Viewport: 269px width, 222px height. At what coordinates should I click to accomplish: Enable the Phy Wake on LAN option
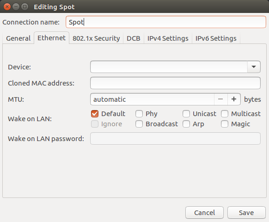click(139, 114)
